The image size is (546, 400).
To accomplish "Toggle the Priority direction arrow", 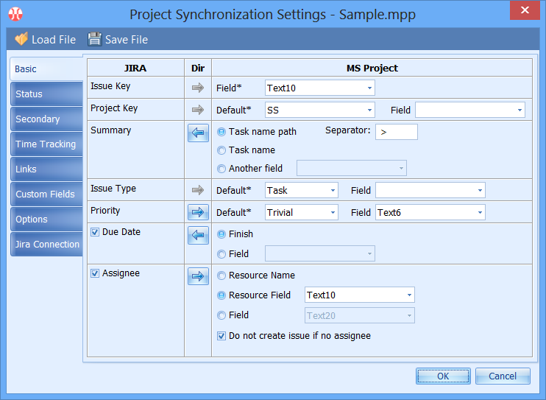I will tap(198, 212).
